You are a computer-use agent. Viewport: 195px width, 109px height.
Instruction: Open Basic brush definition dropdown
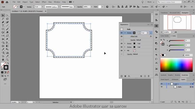click(75, 7)
